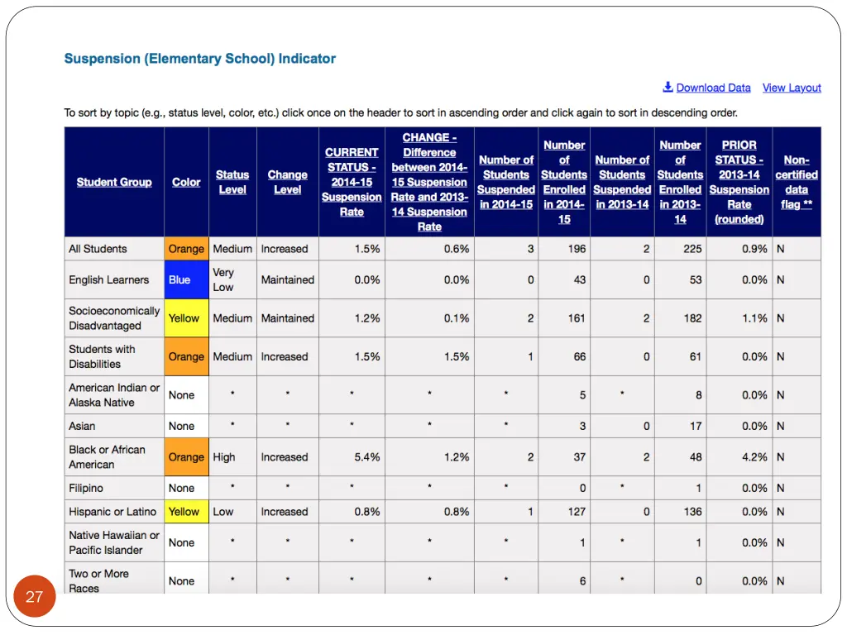Click the yellow cell for Socioeconomically Disadvantaged
This screenshot has height=635, width=847.
click(x=186, y=318)
